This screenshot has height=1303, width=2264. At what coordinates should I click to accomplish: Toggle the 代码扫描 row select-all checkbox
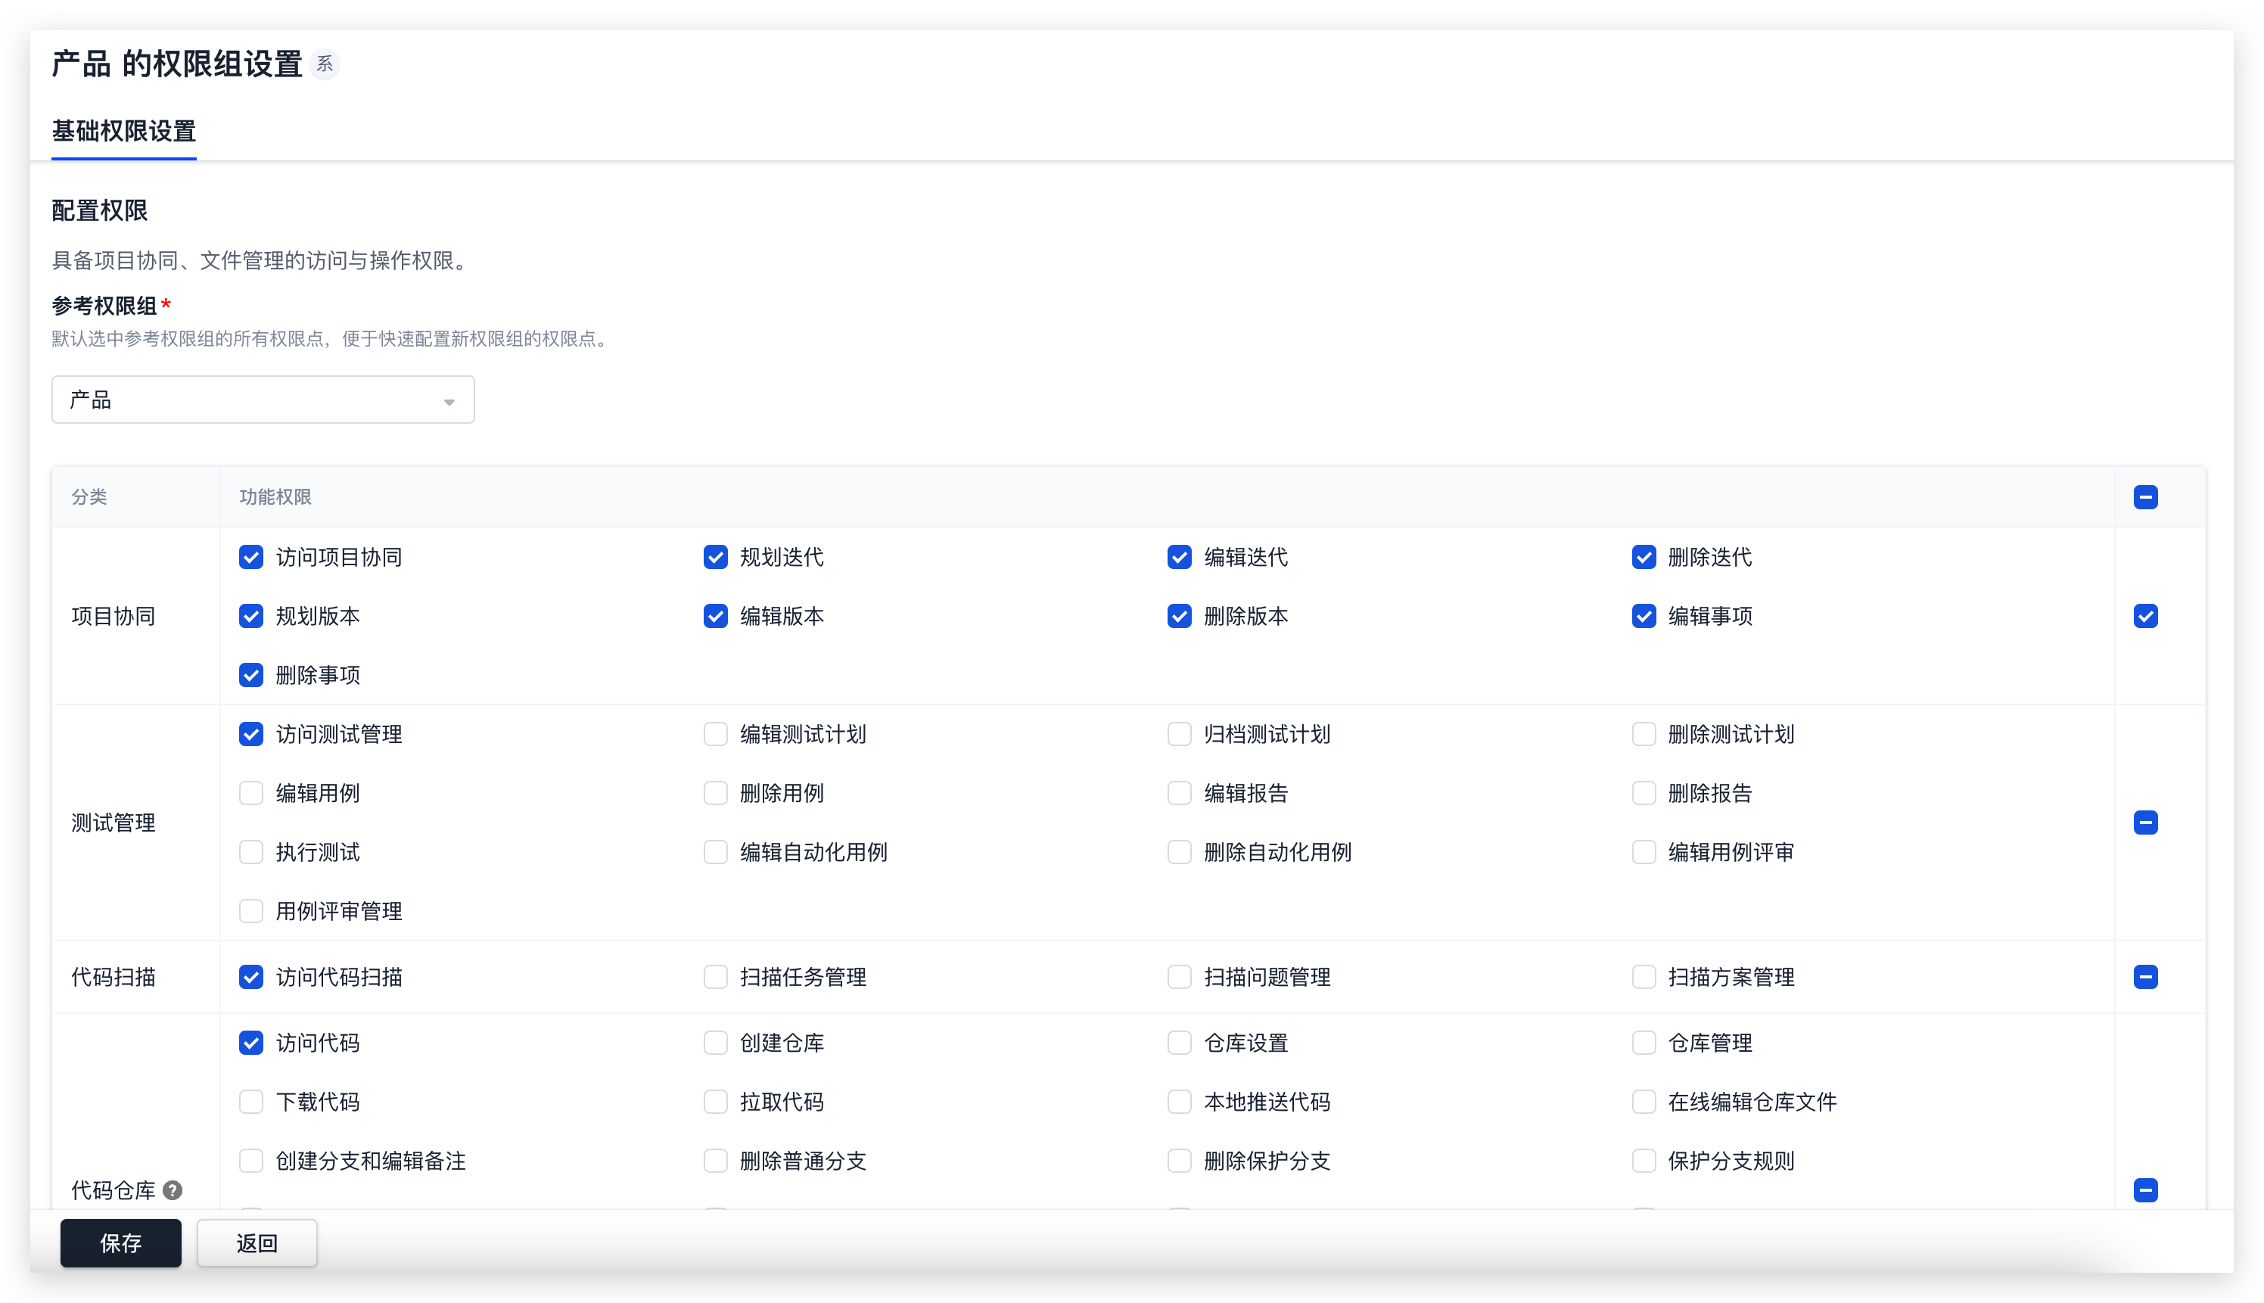click(x=2145, y=978)
